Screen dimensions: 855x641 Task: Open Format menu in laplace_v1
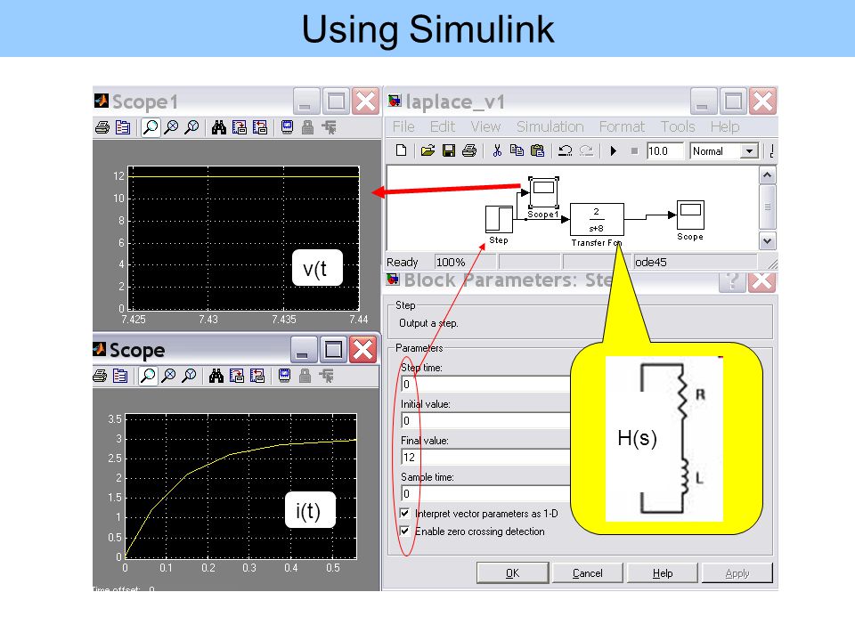tap(622, 126)
